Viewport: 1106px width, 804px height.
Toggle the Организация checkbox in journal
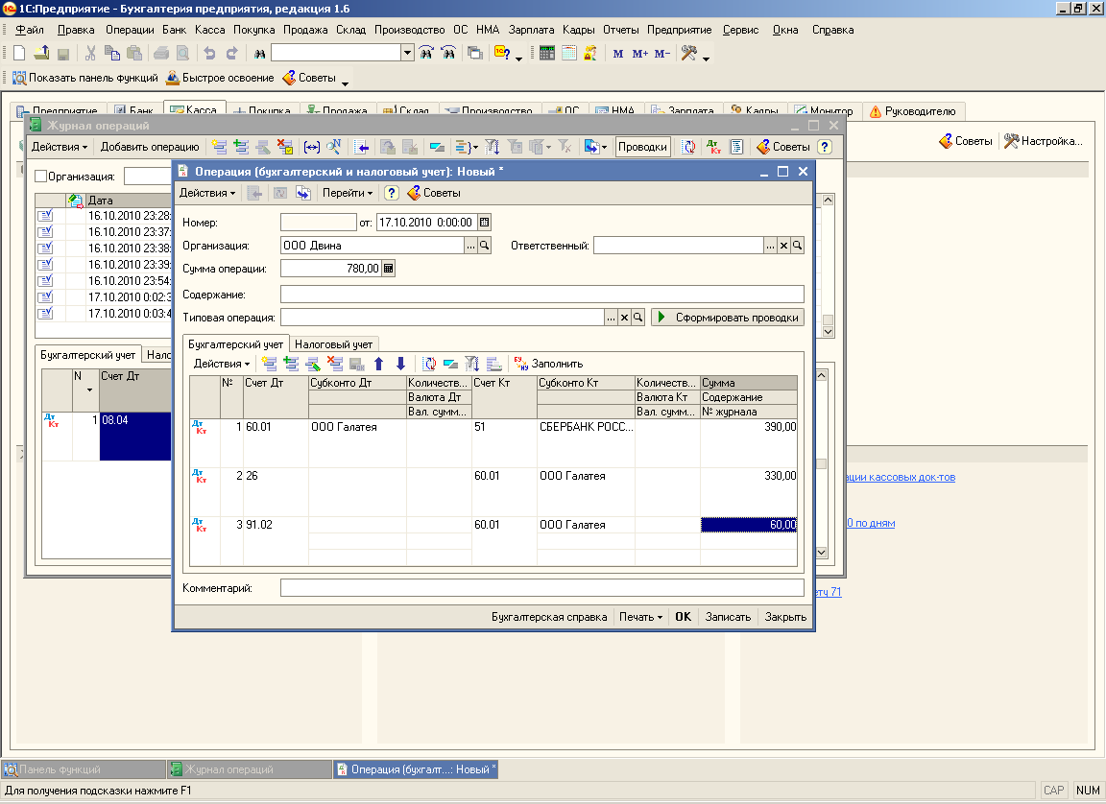pos(41,177)
